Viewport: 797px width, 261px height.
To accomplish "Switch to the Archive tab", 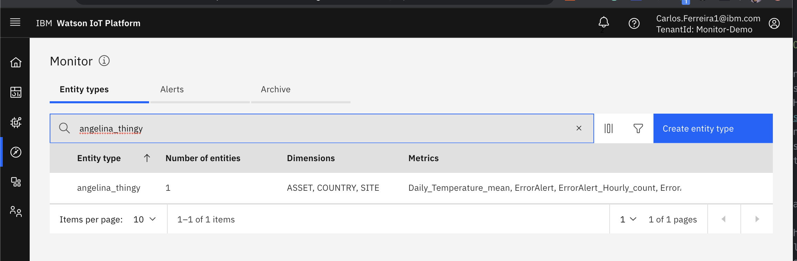I will [301, 90].
